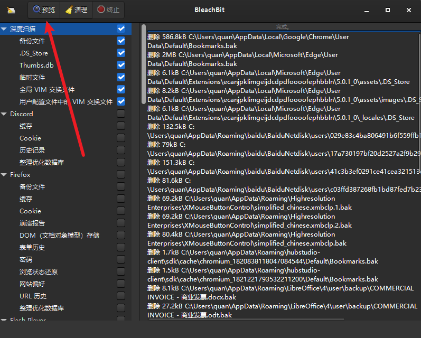Check the 密码 checkbox
The height and width of the screenshot is (338, 421).
pos(121,259)
